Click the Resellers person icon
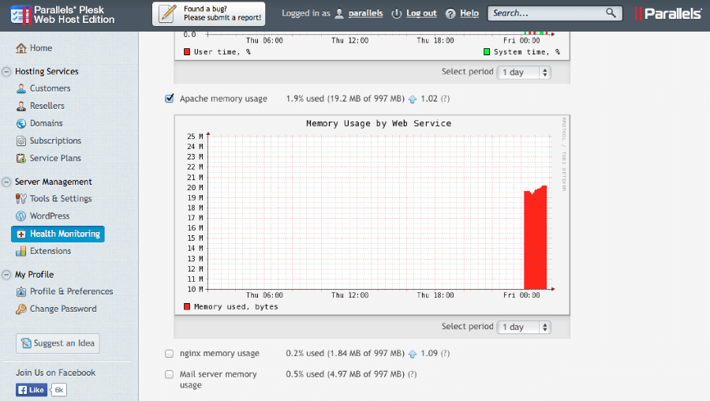 tap(21, 106)
